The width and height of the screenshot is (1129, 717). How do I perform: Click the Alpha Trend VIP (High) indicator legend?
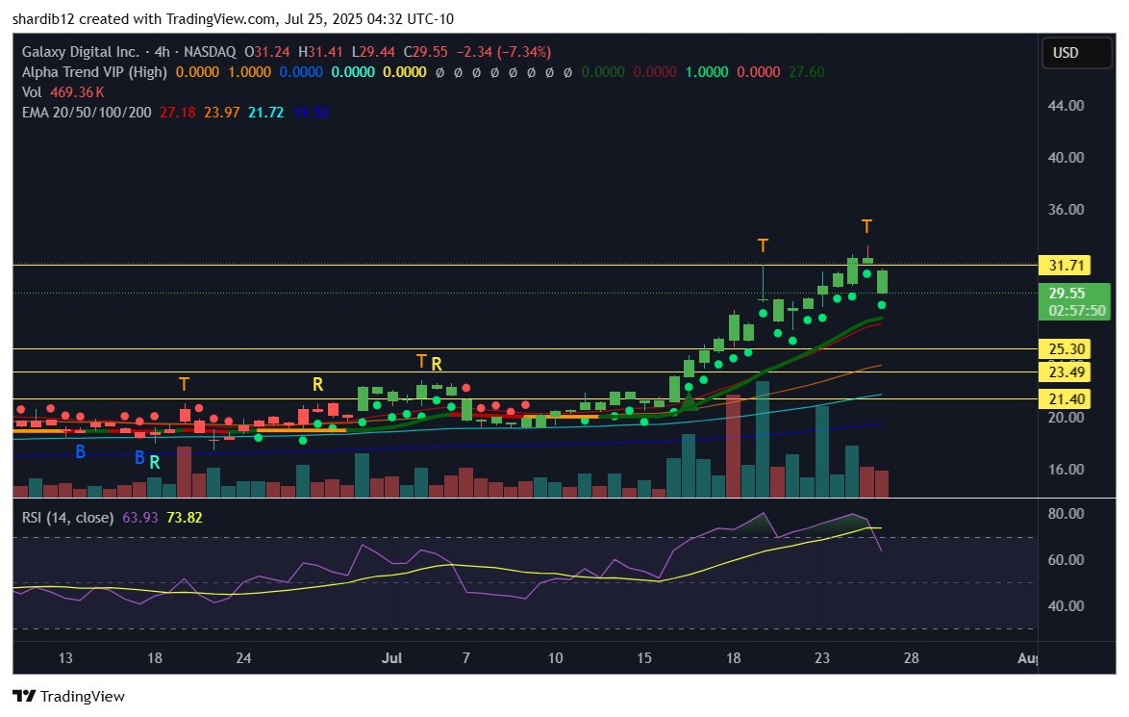94,72
